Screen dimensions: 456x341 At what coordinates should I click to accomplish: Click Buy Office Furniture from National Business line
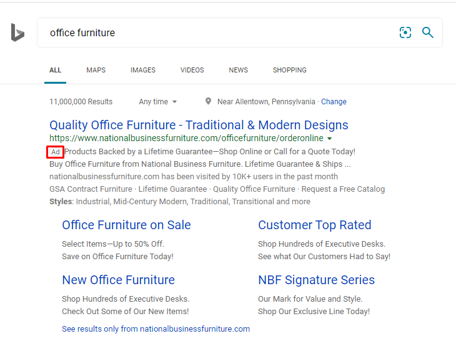(x=200, y=164)
